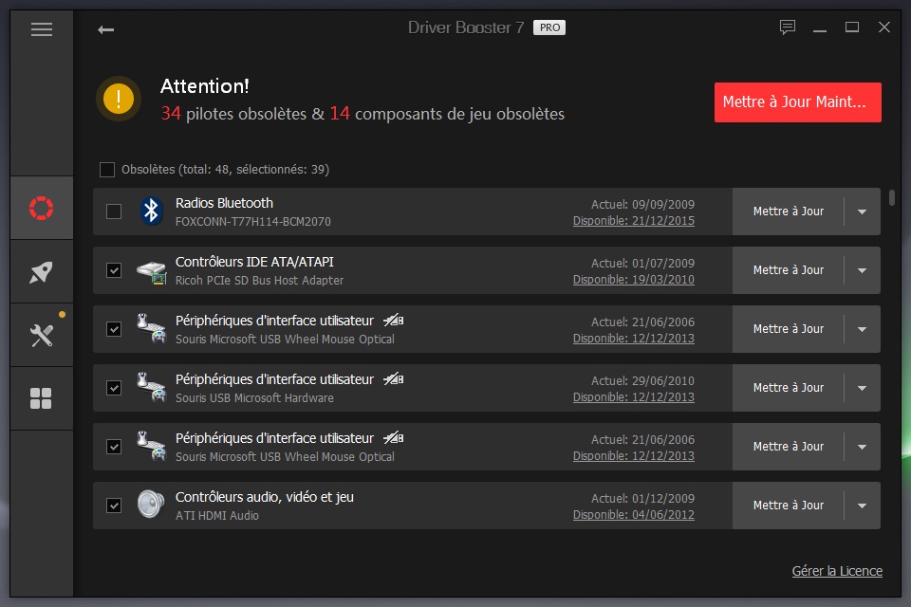This screenshot has width=911, height=607.
Task: Click Mettre à Jour Maint... red button
Action: click(798, 102)
